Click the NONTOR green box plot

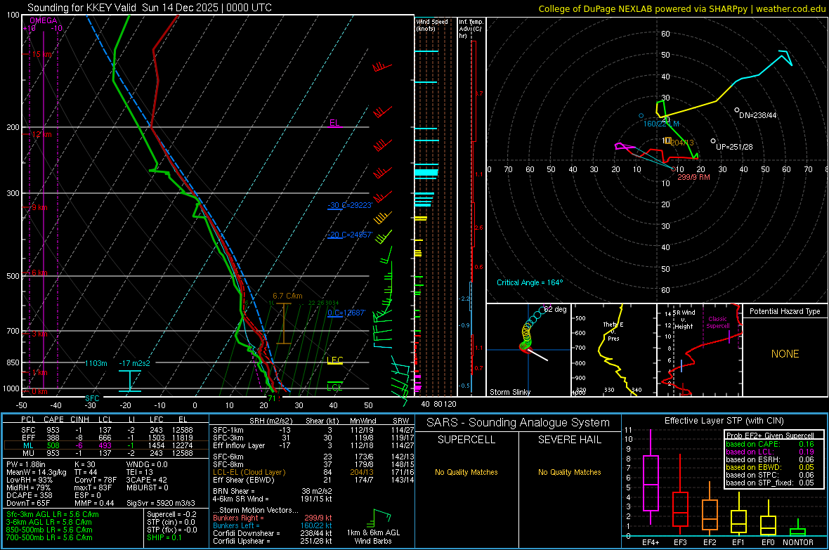[798, 528]
